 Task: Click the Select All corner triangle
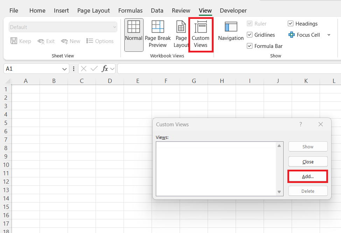[x=8, y=81]
